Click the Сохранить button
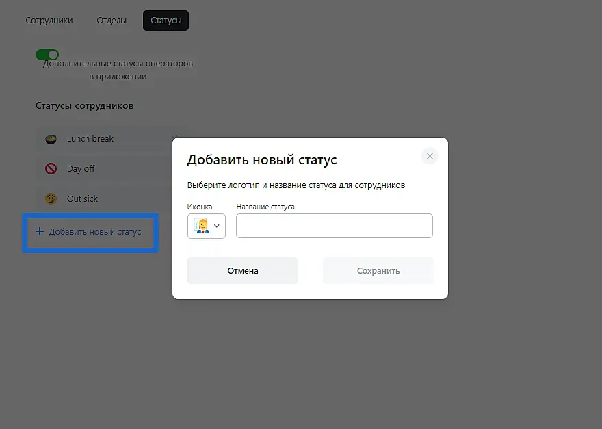Viewport: 602px width, 429px height. pos(378,270)
